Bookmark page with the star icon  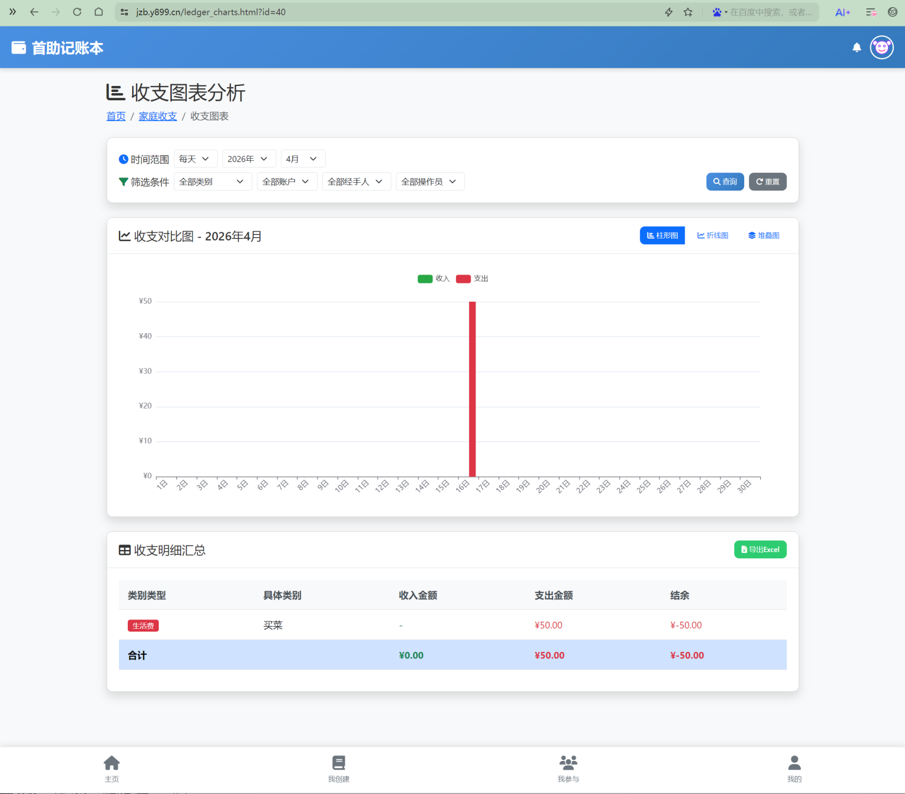click(688, 12)
